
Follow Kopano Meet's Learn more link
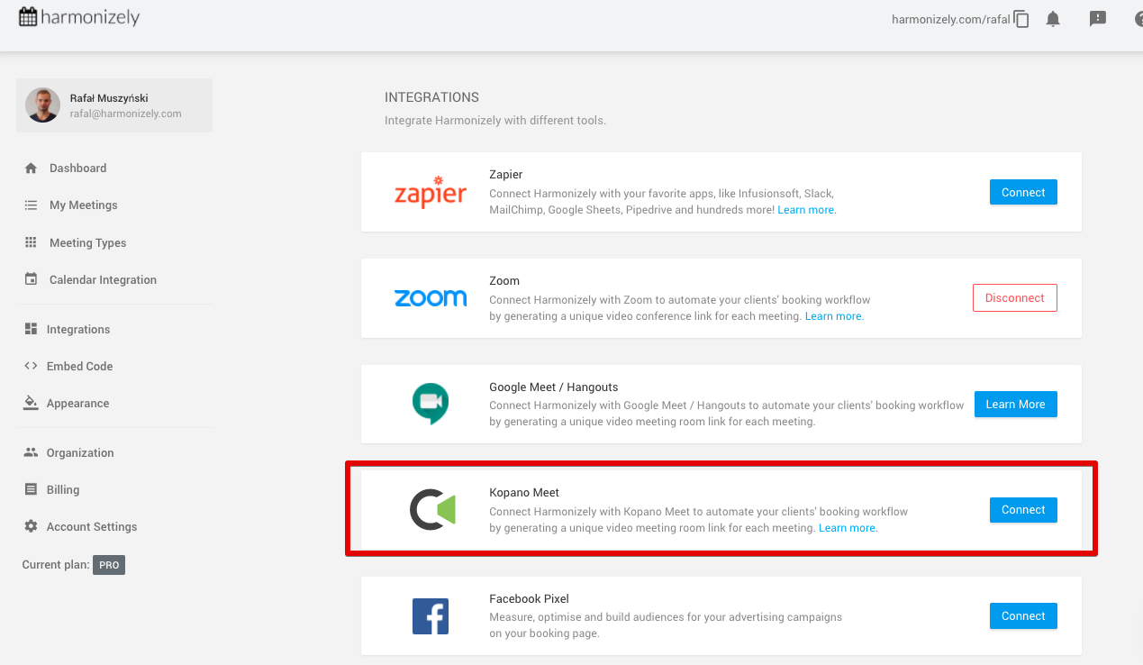[x=847, y=528]
